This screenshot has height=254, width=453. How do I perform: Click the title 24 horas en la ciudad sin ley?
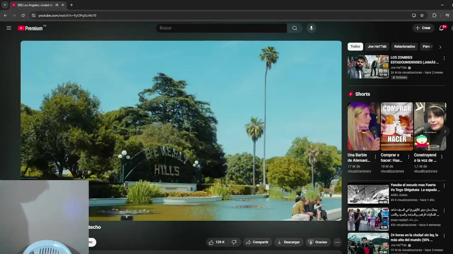[x=414, y=237]
